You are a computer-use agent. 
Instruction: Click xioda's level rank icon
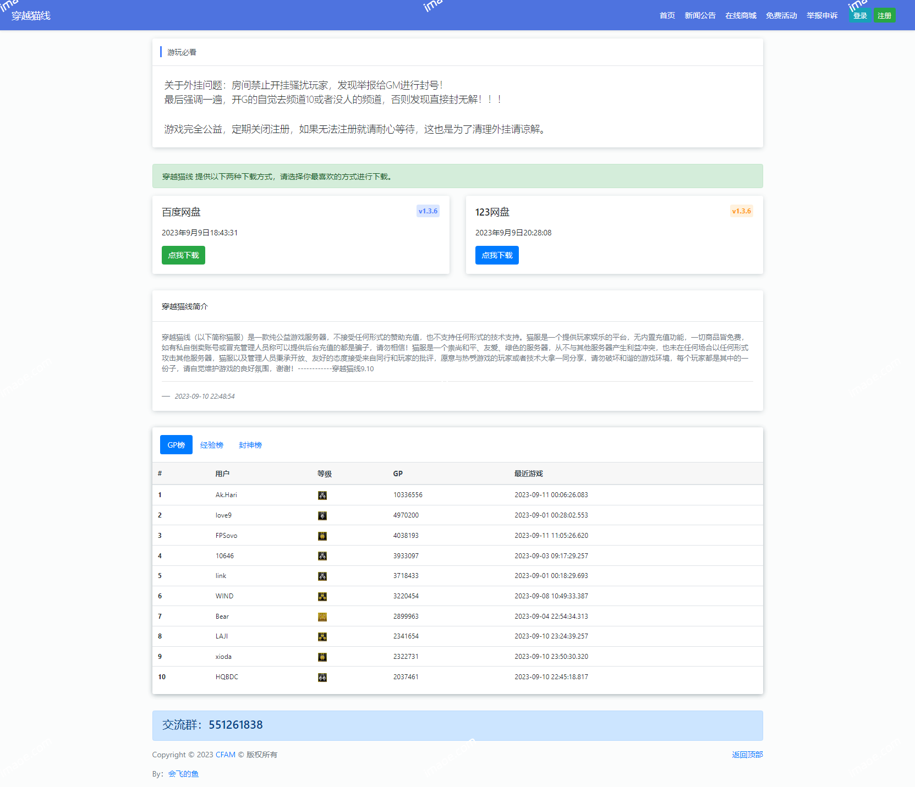click(x=322, y=657)
